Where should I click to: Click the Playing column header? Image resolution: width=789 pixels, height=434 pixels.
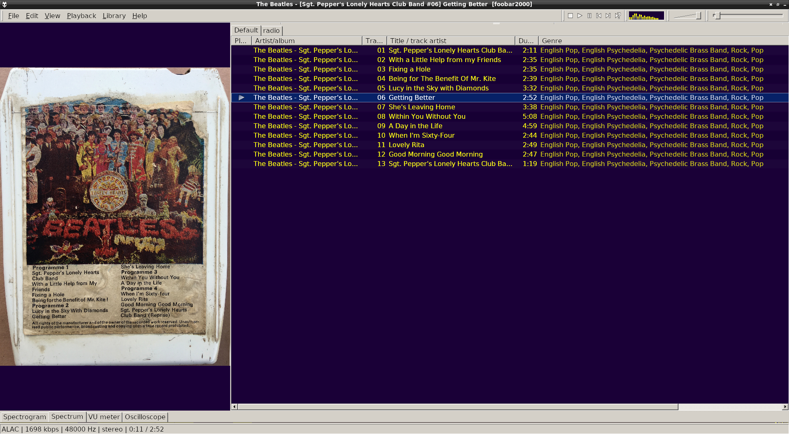[241, 41]
